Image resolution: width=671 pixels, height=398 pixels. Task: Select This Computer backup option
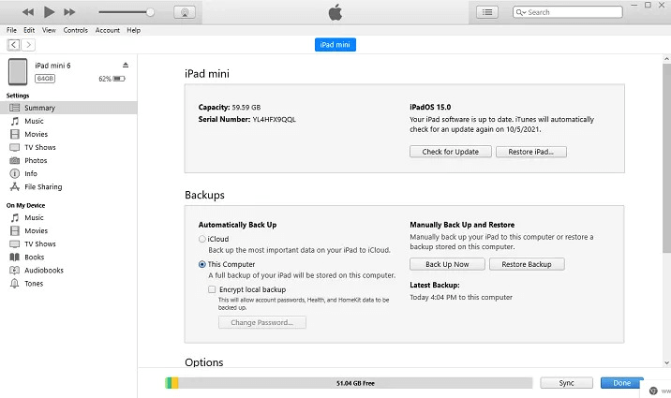coord(202,264)
